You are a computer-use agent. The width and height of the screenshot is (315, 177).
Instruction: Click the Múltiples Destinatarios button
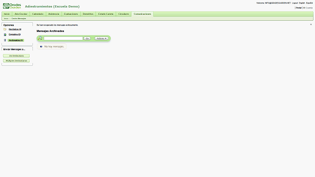point(16,60)
